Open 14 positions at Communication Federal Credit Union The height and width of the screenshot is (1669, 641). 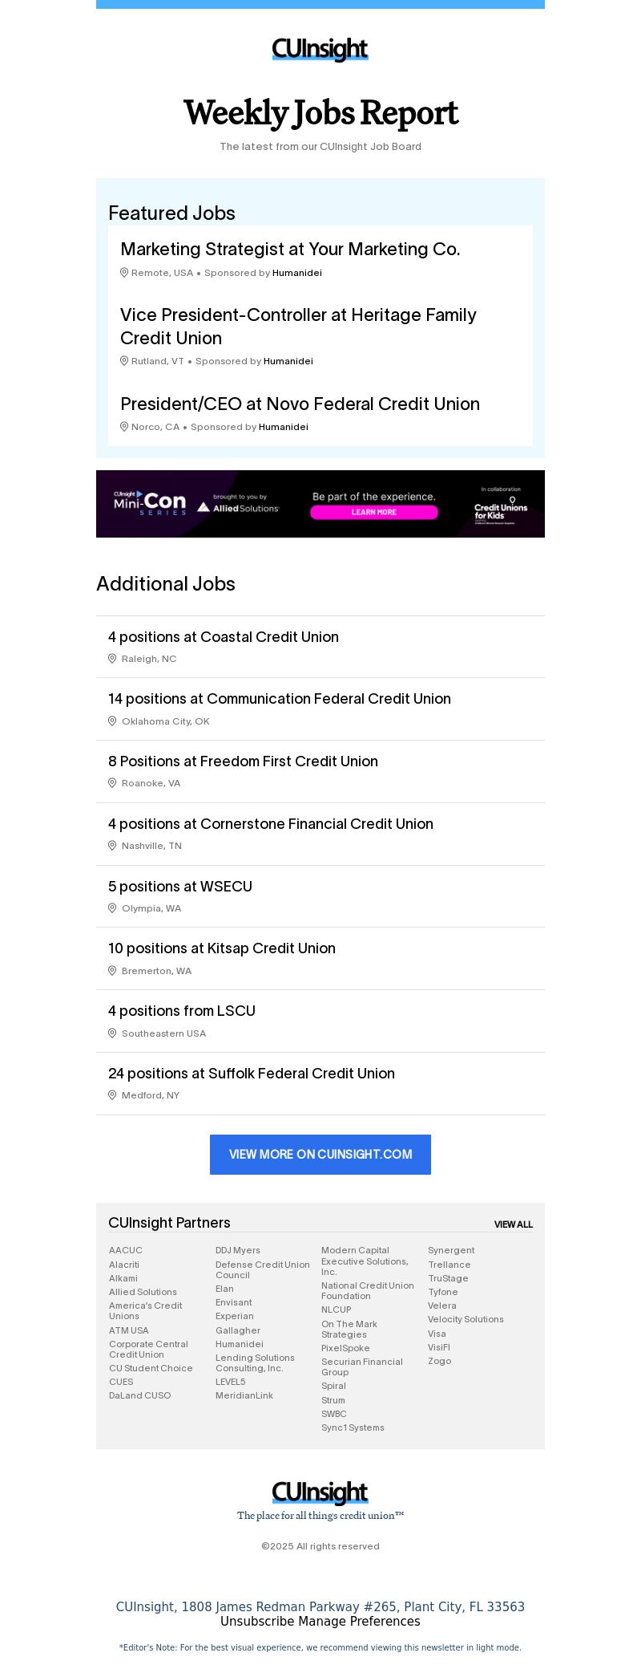(280, 699)
